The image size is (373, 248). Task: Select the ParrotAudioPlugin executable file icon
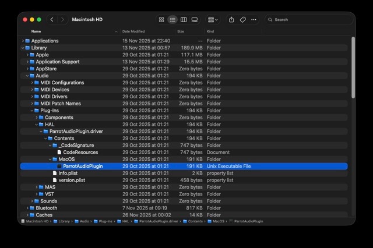click(x=59, y=166)
